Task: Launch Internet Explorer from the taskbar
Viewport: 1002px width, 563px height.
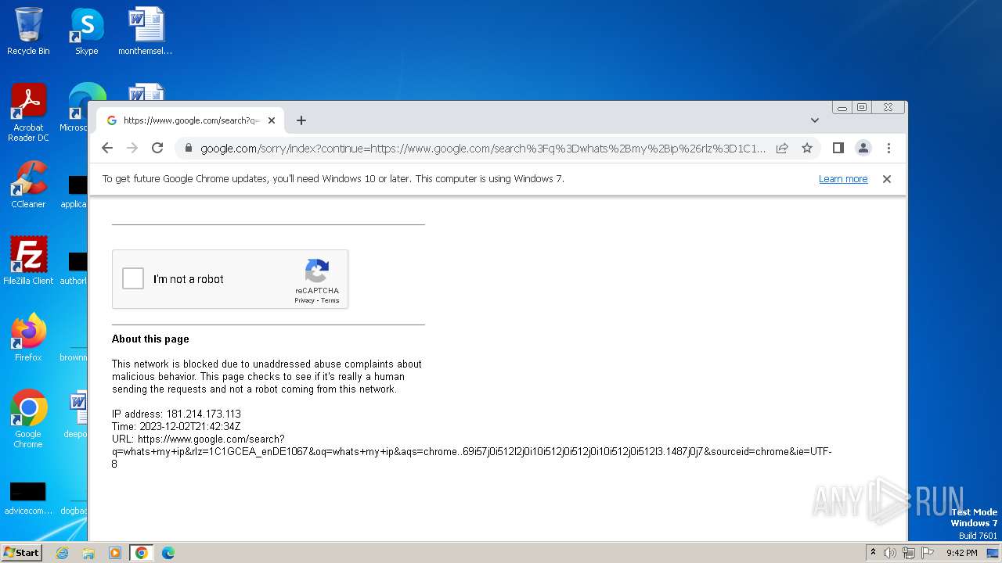Action: click(x=63, y=553)
